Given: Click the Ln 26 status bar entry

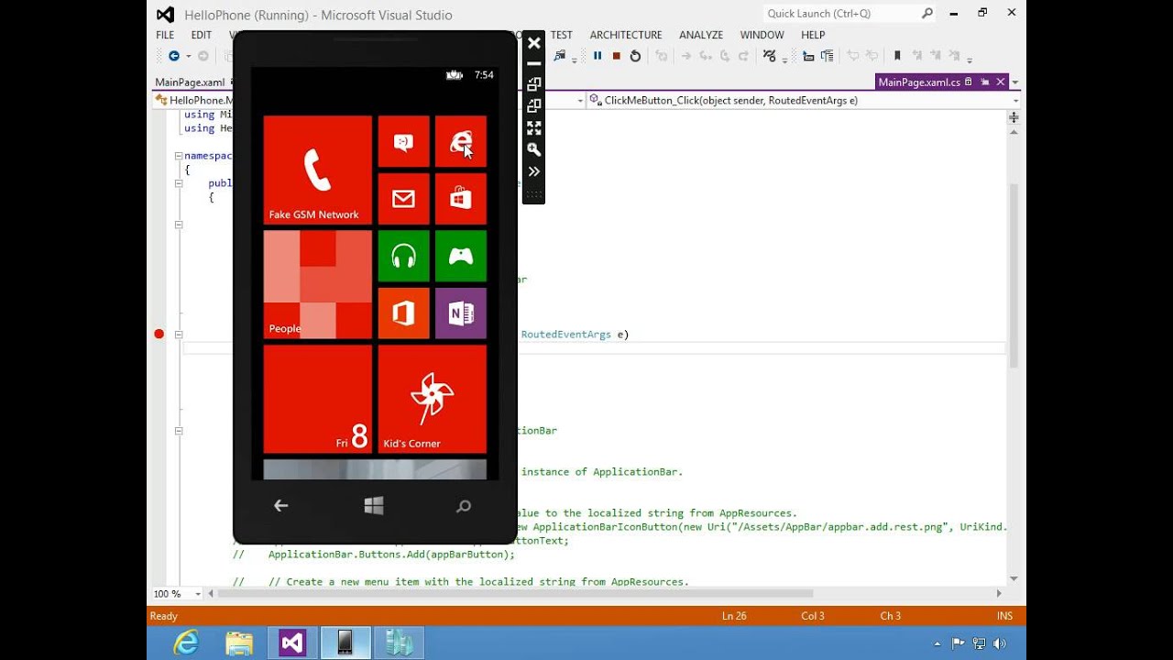Looking at the screenshot, I should point(734,616).
